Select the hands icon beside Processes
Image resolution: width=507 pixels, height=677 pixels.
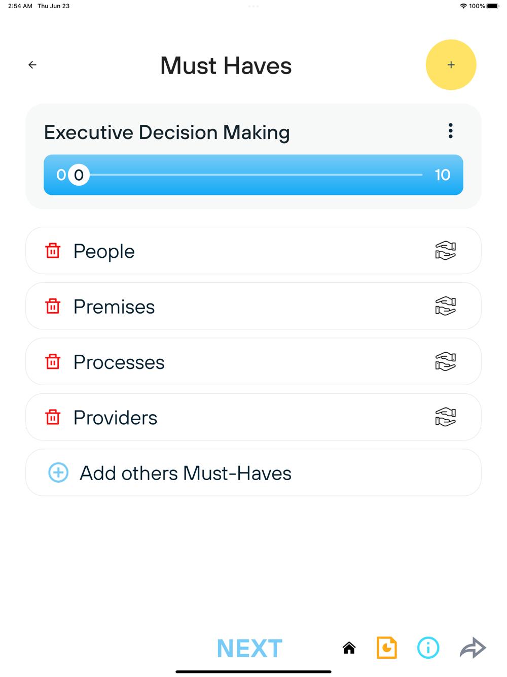pyautogui.click(x=445, y=362)
